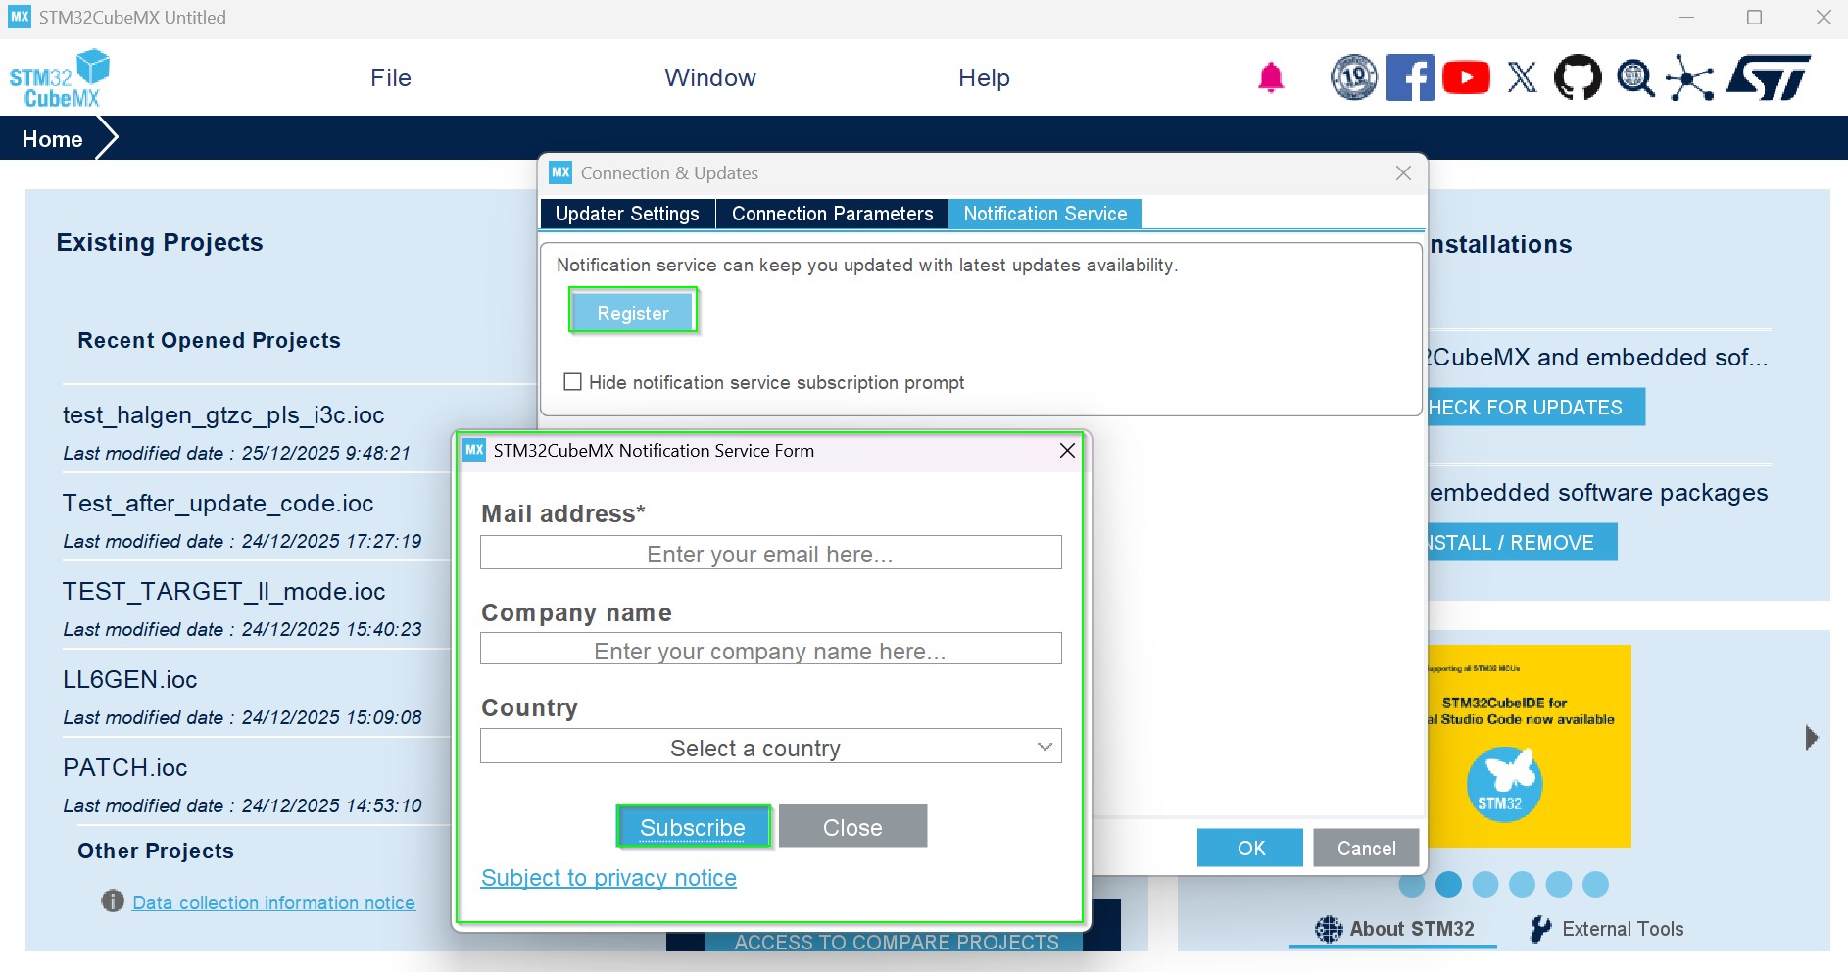This screenshot has height=972, width=1848.
Task: Open the notification bell icon
Action: pos(1271,77)
